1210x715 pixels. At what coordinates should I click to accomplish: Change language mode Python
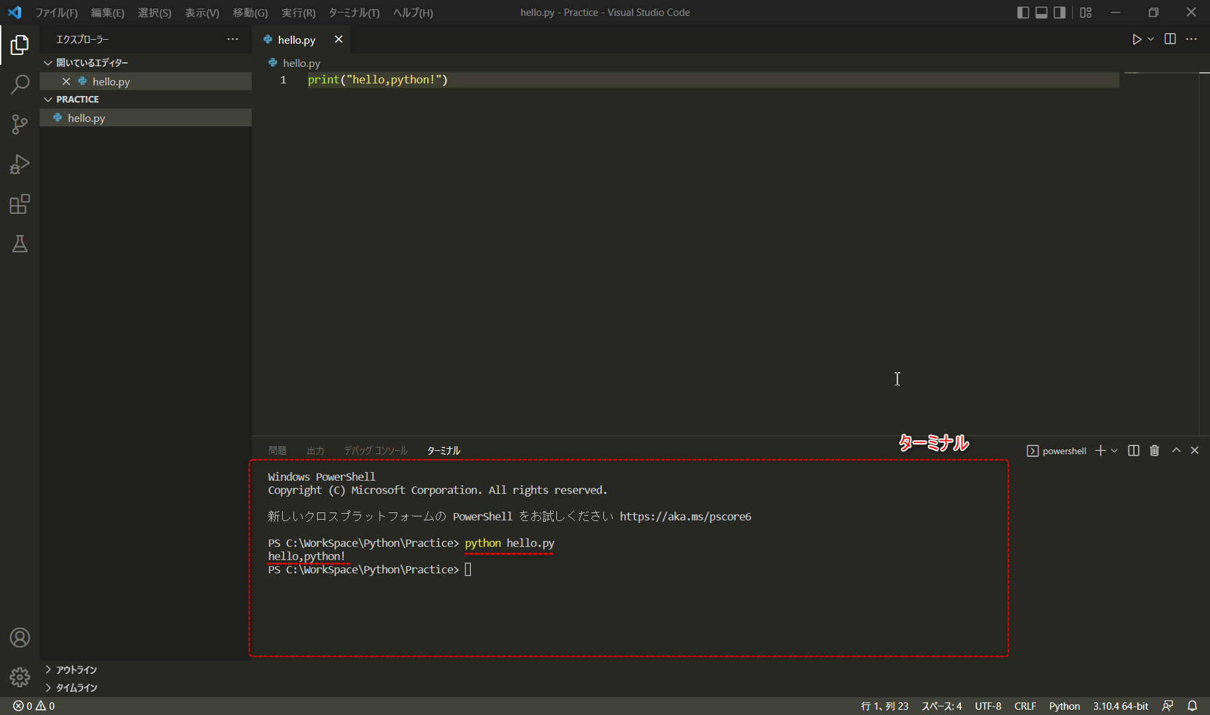tap(1064, 706)
